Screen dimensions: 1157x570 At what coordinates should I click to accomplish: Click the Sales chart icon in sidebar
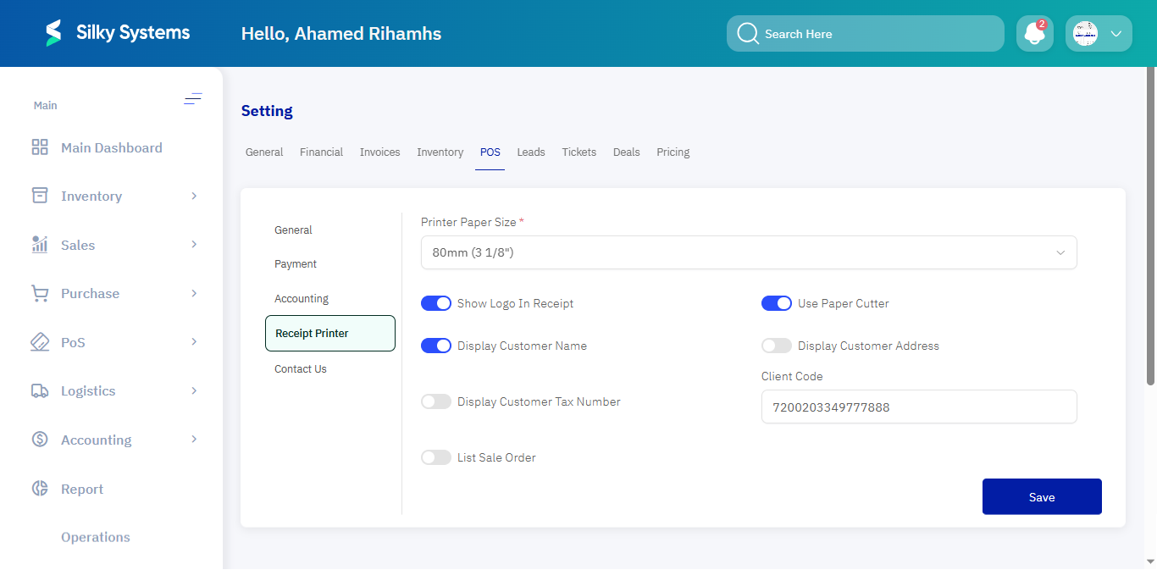click(x=40, y=245)
